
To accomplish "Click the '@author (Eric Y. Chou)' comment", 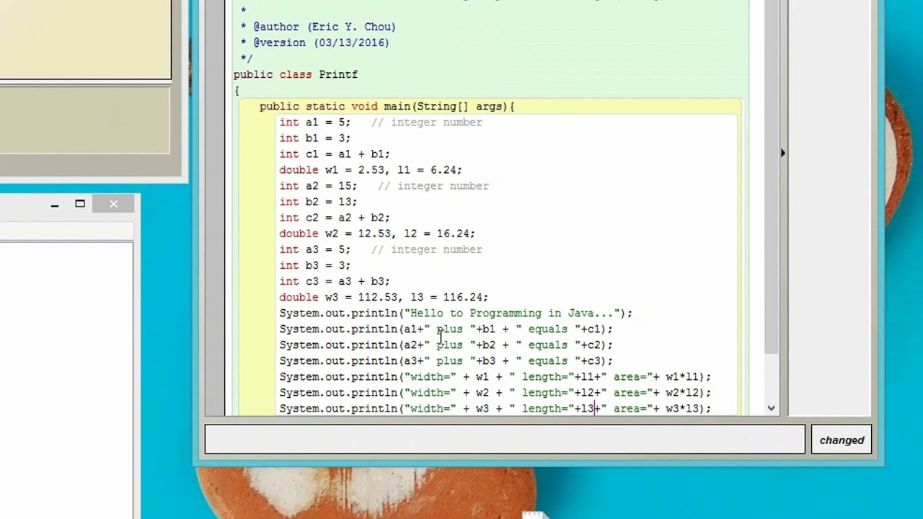I will pyautogui.click(x=324, y=27).
